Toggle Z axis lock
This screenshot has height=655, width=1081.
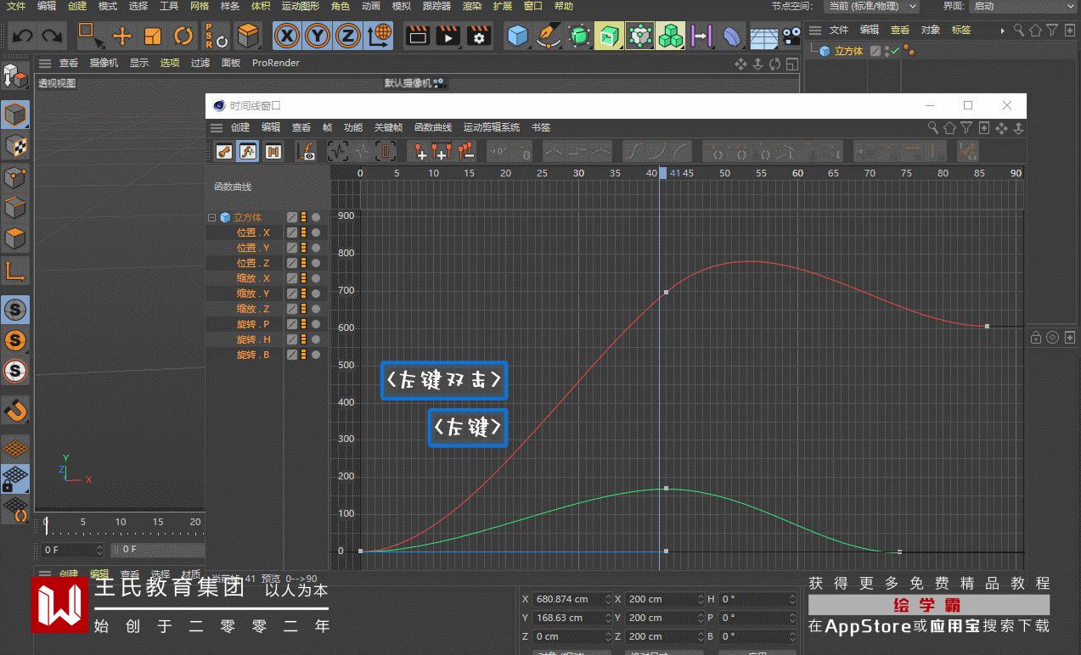pos(346,36)
